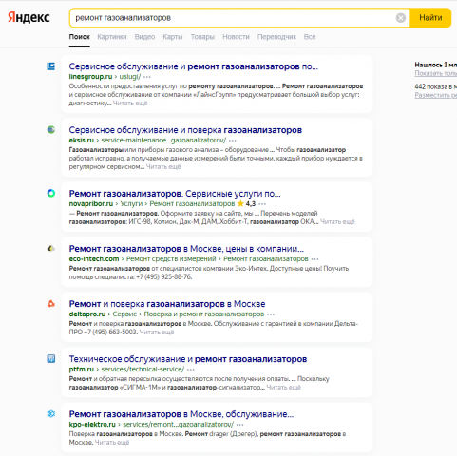The height and width of the screenshot is (456, 457).
Task: Click services/technical-service/ path under ptfm.ru
Action: coord(143,370)
